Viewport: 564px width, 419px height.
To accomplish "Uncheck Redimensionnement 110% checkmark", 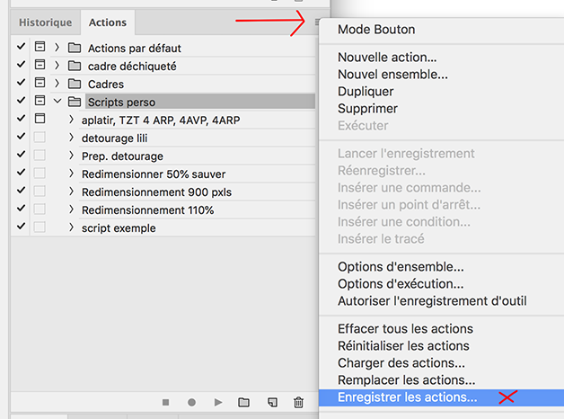I will pyautogui.click(x=21, y=208).
